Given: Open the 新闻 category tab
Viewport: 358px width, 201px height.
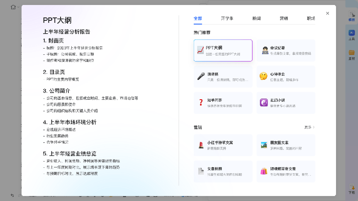Looking at the screenshot, I should (256, 19).
